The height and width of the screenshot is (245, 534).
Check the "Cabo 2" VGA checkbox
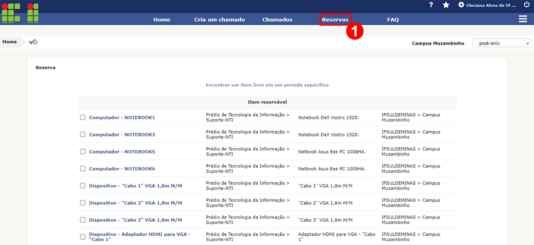pos(83,202)
